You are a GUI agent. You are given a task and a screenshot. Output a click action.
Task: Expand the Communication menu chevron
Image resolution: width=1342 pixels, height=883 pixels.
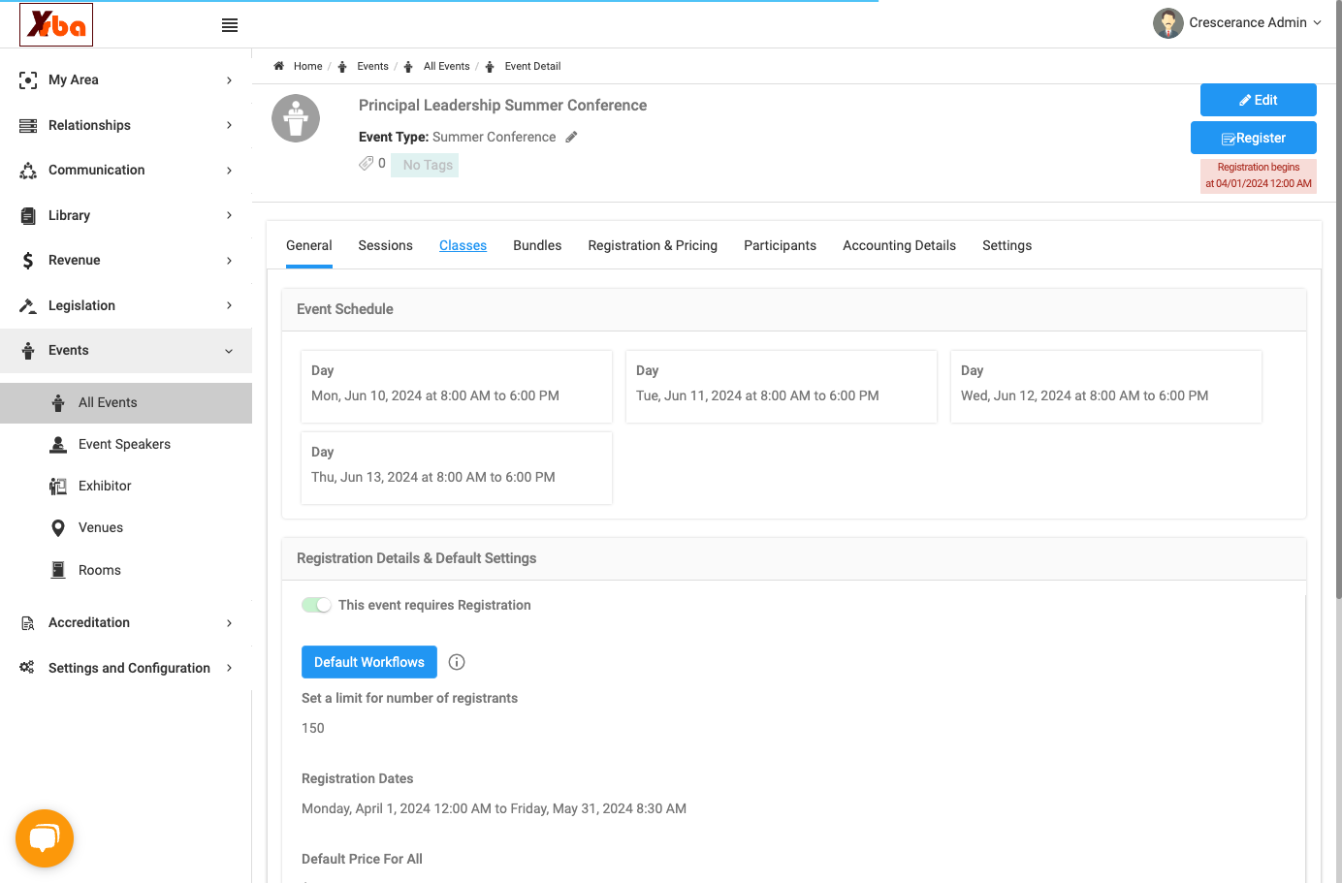(x=229, y=171)
